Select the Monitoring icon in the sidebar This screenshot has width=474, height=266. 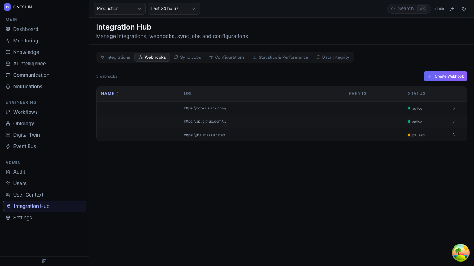(x=8, y=41)
